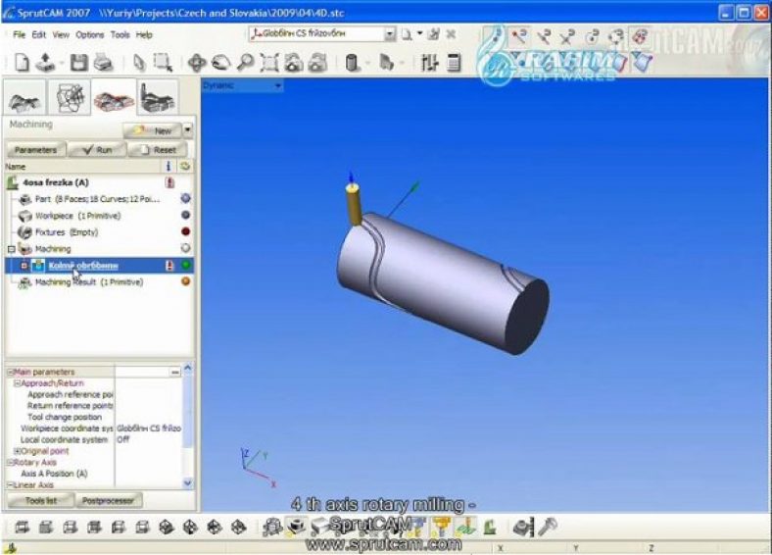Click the Parameters button

(x=35, y=150)
